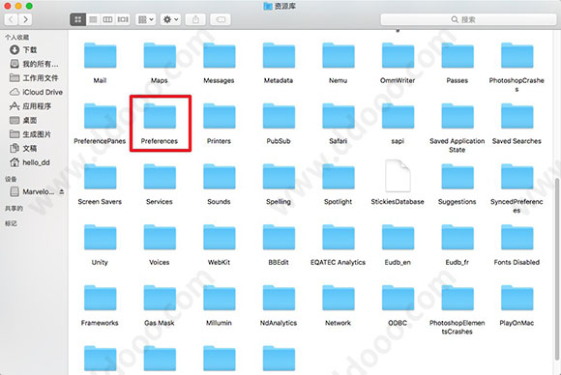Click the Gas Mask folder name label
This screenshot has height=375, width=561.
(x=160, y=323)
